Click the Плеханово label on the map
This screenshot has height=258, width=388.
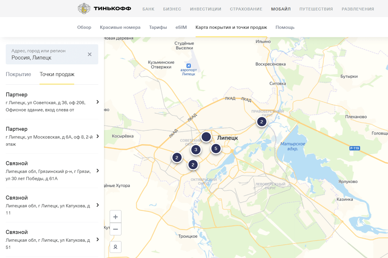pyautogui.click(x=356, y=117)
